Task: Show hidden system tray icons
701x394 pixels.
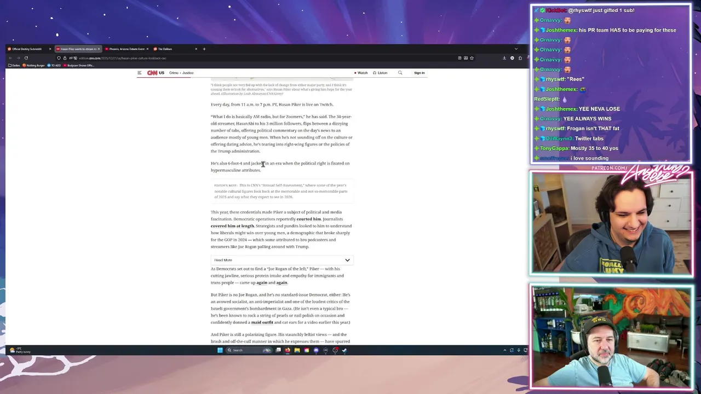Action: 504,350
